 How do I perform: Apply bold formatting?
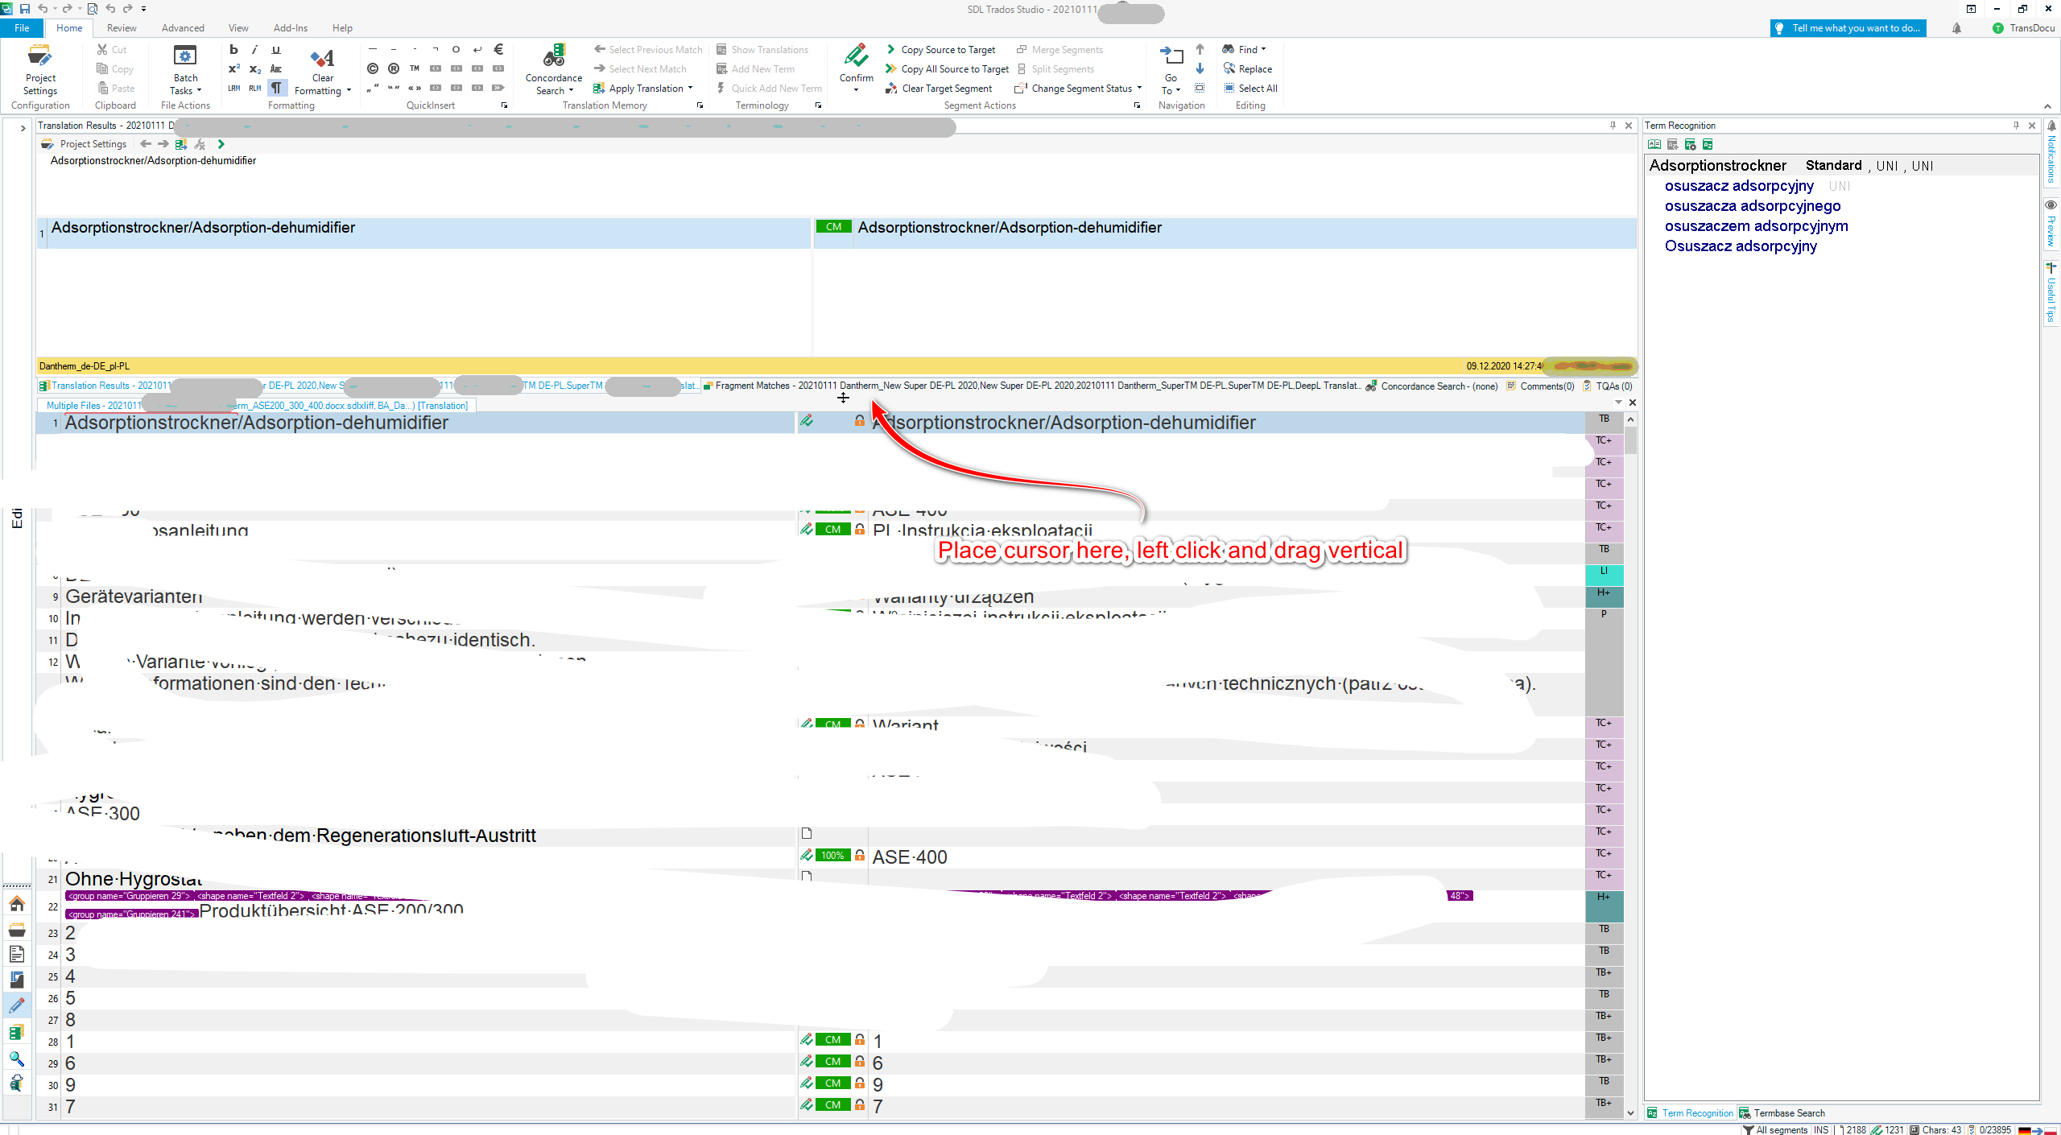[x=234, y=50]
